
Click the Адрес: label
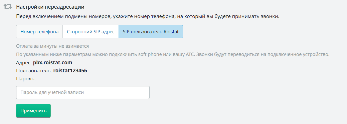pos(24,63)
